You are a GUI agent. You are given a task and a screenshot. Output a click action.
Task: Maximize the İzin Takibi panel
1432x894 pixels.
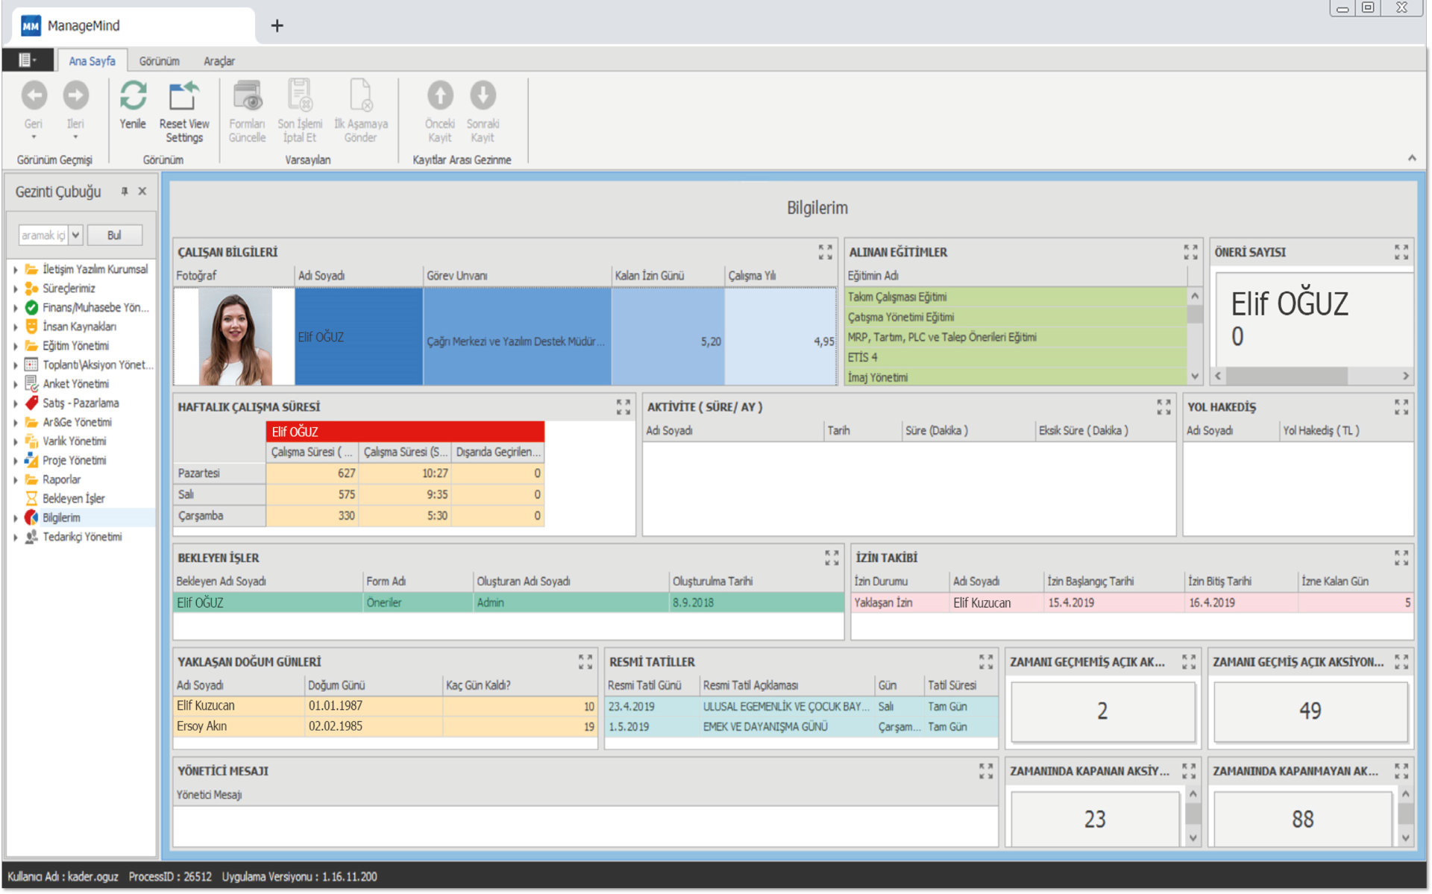(1401, 558)
